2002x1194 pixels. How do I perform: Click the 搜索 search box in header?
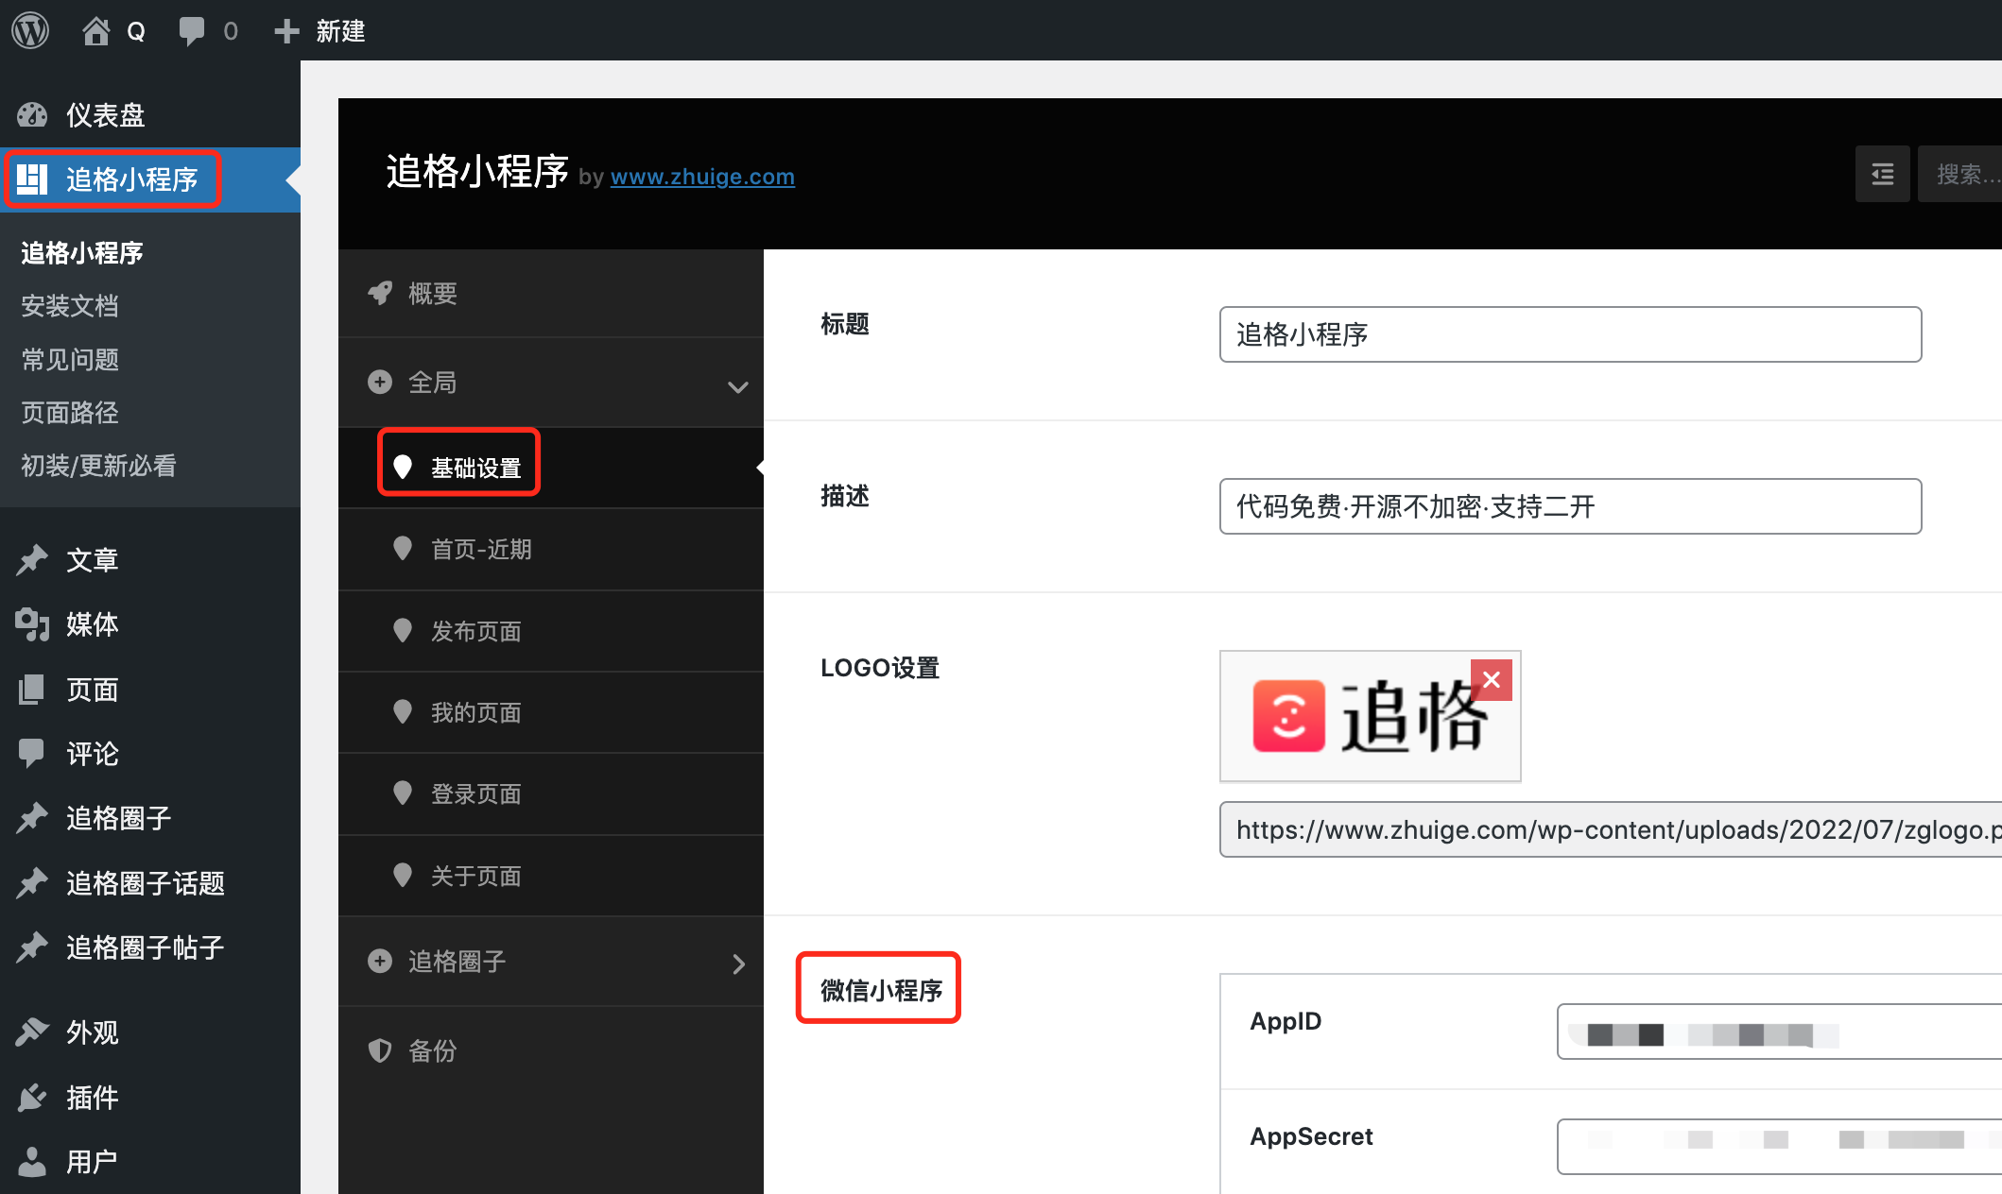1959,174
